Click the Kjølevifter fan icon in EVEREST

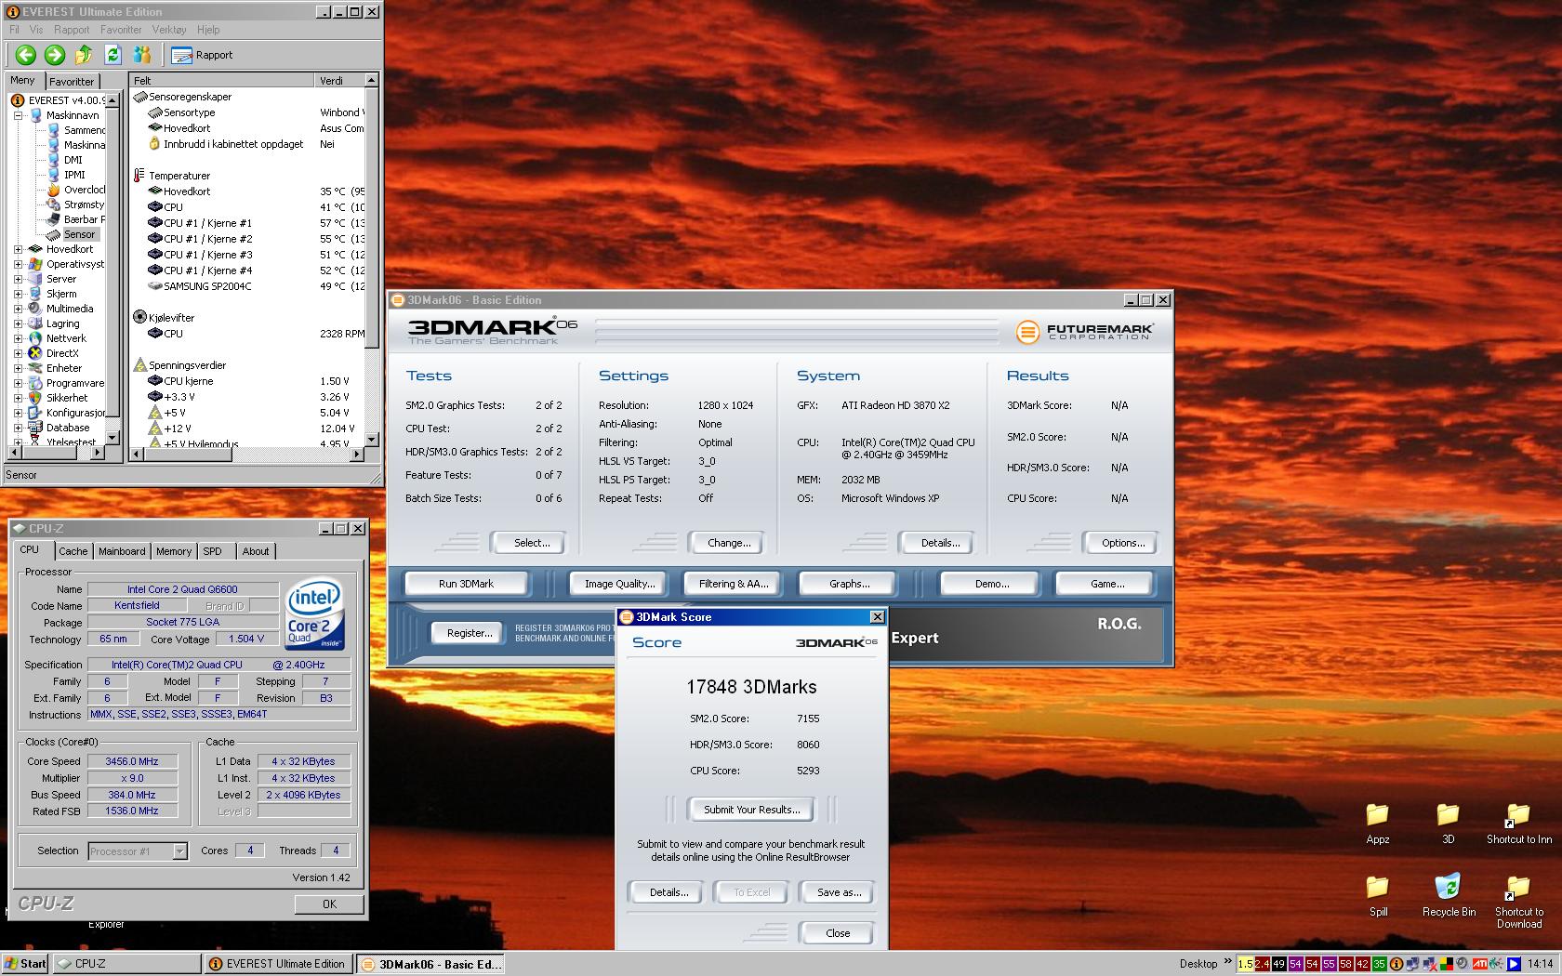coord(139,317)
